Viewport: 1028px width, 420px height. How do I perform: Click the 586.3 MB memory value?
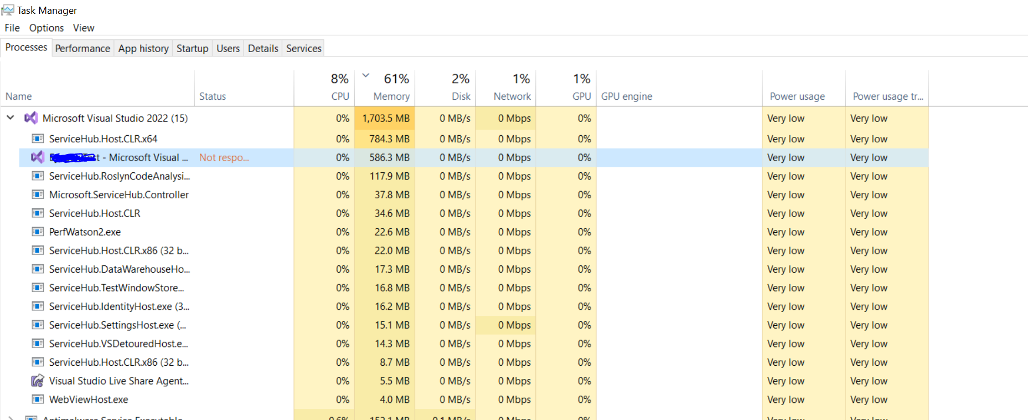click(390, 157)
